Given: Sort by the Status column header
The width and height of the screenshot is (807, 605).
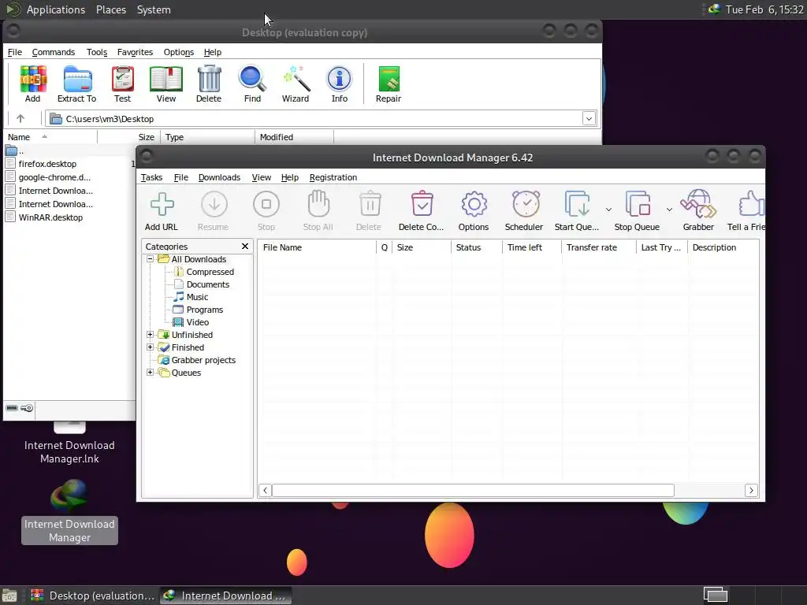Looking at the screenshot, I should coord(476,247).
